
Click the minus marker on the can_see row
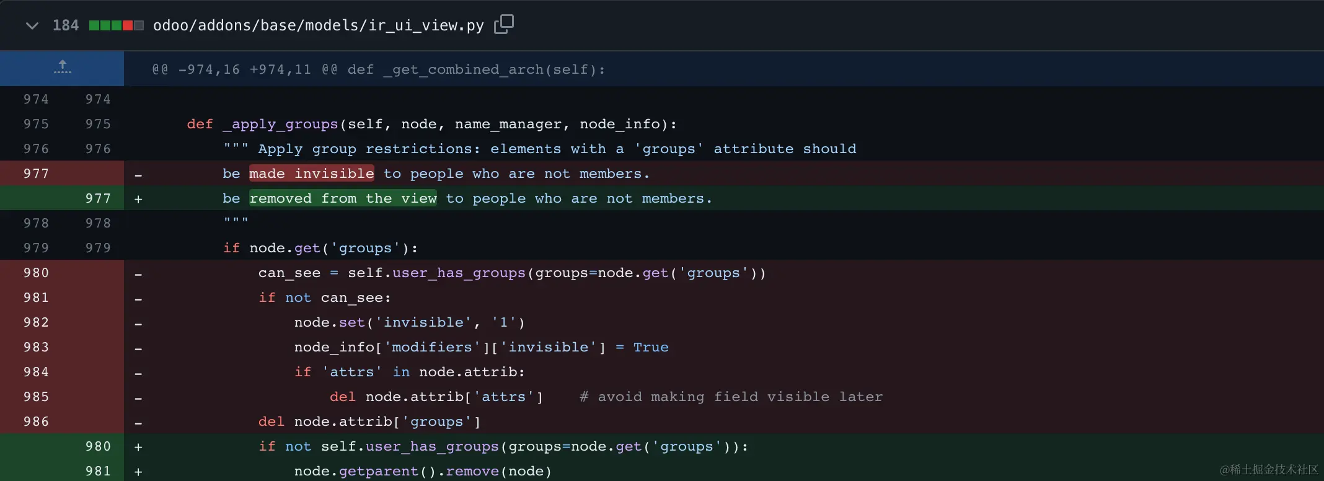pyautogui.click(x=138, y=274)
